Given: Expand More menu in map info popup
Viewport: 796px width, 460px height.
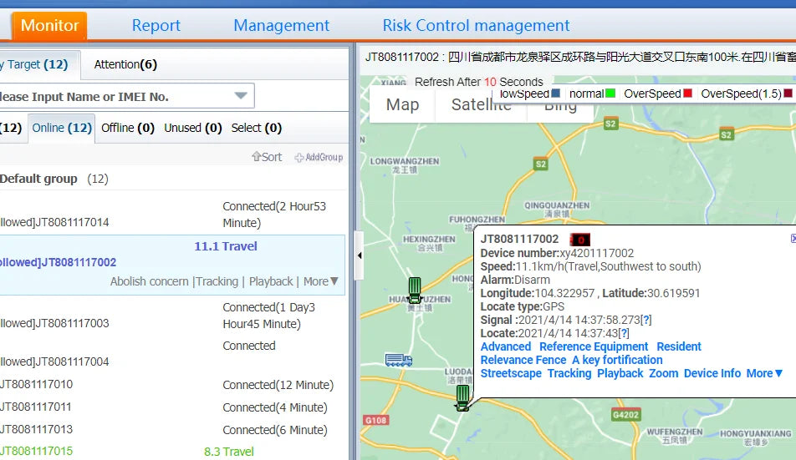Looking at the screenshot, I should [x=764, y=373].
